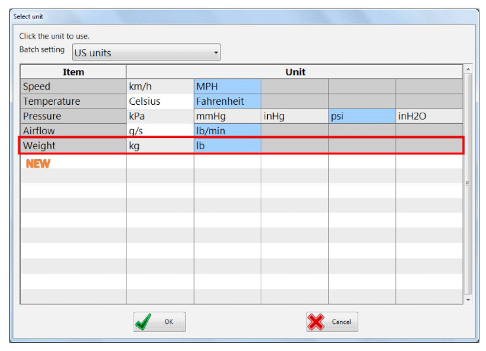Set Pressure unit to inH2O
This screenshot has height=351, width=486.
click(428, 117)
